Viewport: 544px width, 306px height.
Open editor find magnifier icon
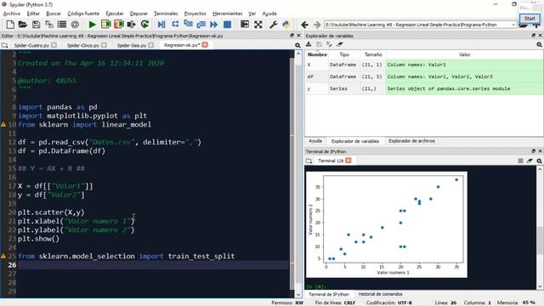pyautogui.click(x=297, y=45)
